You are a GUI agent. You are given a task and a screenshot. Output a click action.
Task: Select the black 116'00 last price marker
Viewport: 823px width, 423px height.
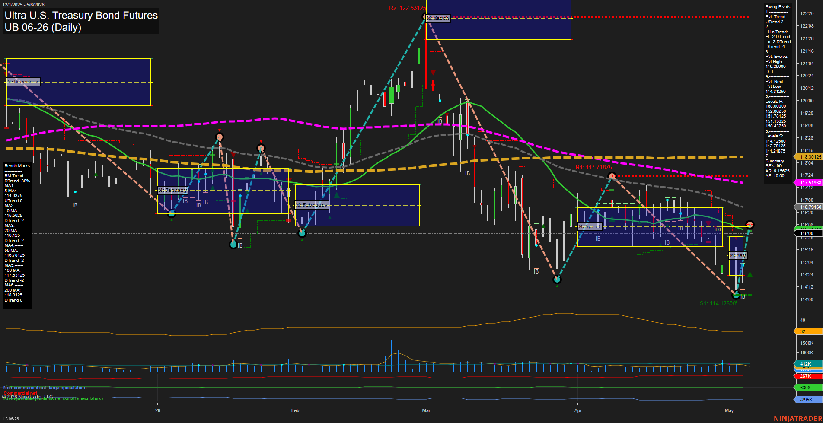tap(808, 233)
